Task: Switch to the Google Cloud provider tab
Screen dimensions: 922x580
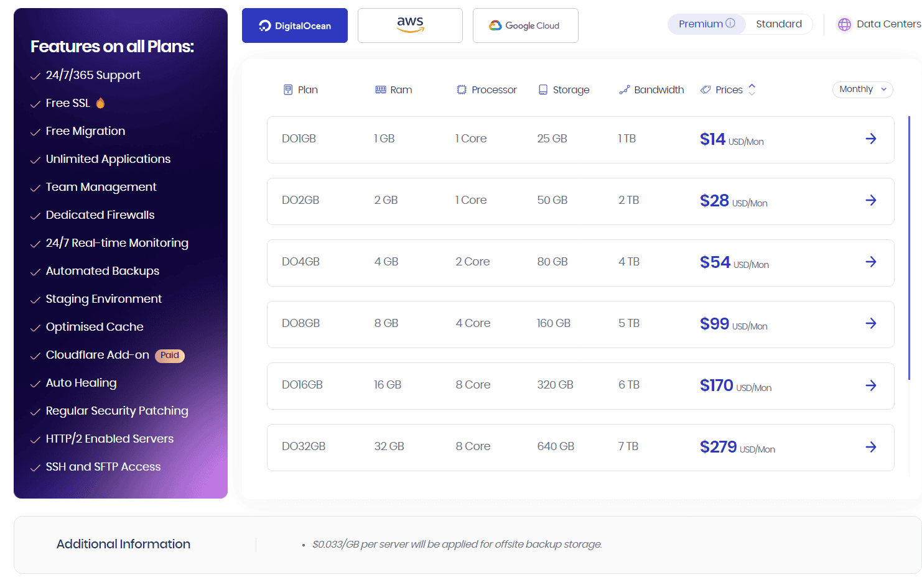Action: [525, 25]
